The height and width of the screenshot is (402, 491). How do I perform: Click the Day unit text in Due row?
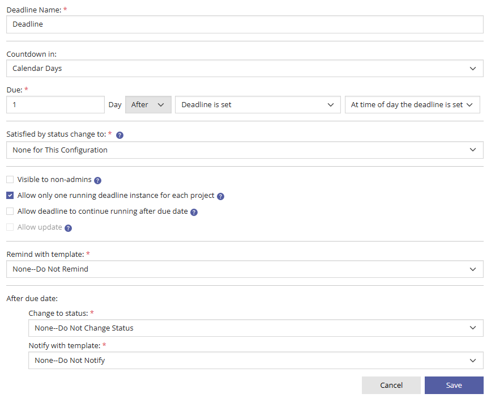pyautogui.click(x=115, y=105)
